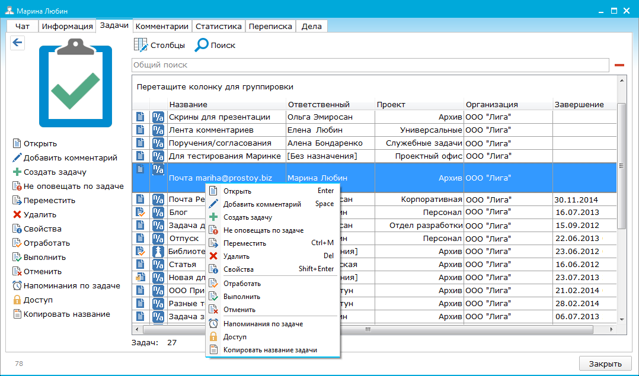Sort by Проект column header
This screenshot has height=376, width=639.
419,105
